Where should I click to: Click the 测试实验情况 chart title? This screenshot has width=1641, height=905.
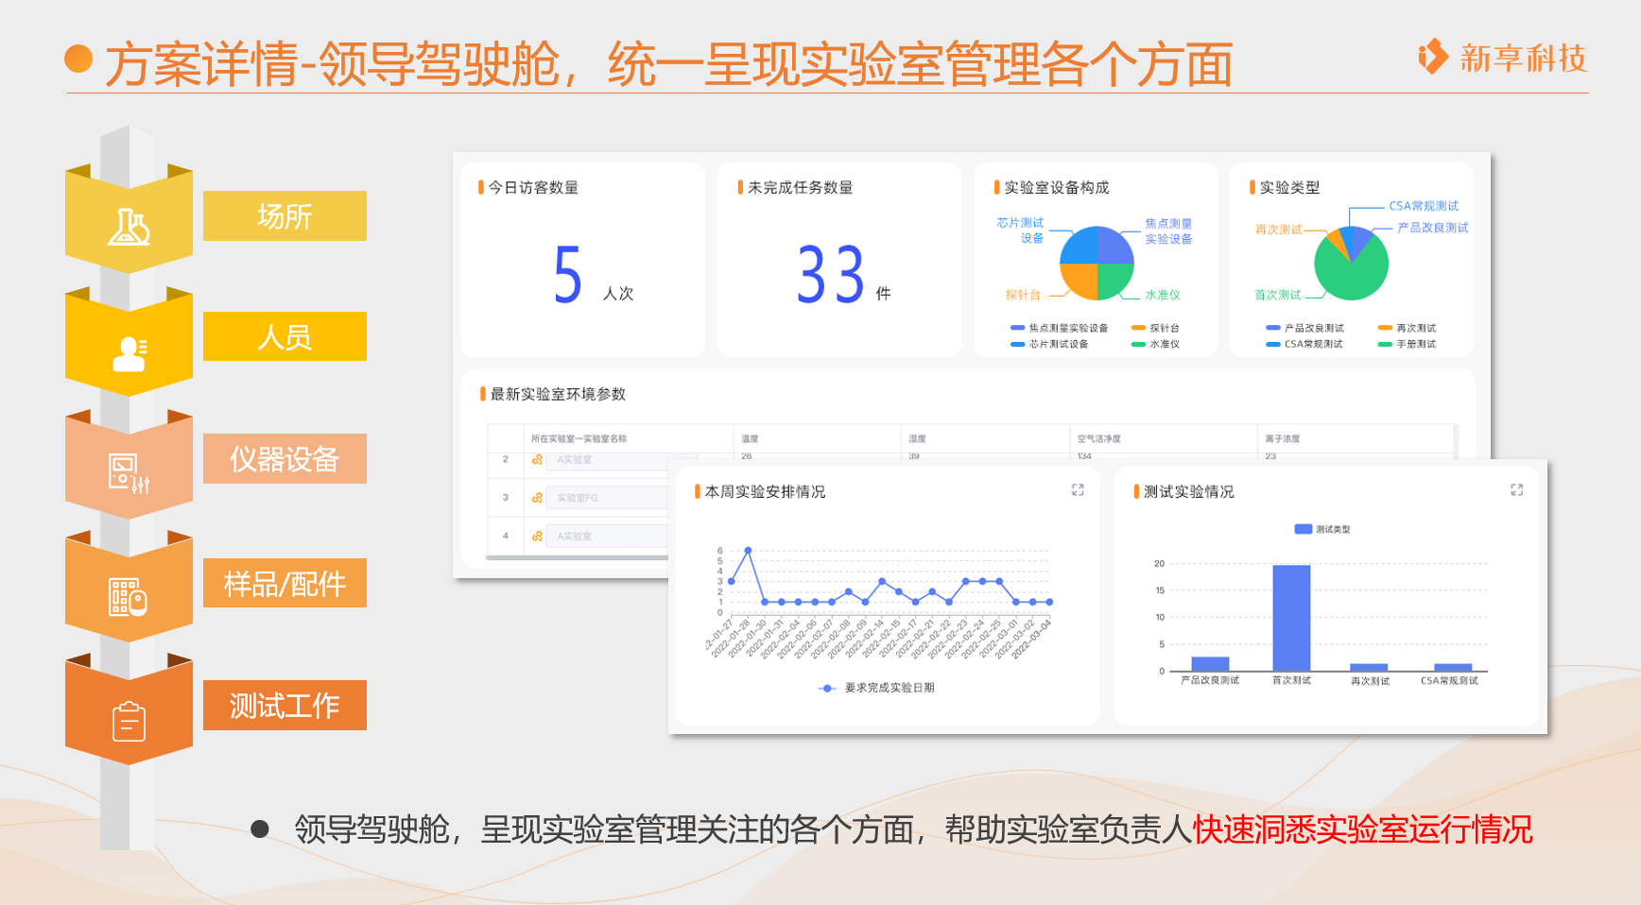1188,491
